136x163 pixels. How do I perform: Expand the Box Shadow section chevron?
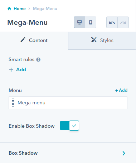124,153
